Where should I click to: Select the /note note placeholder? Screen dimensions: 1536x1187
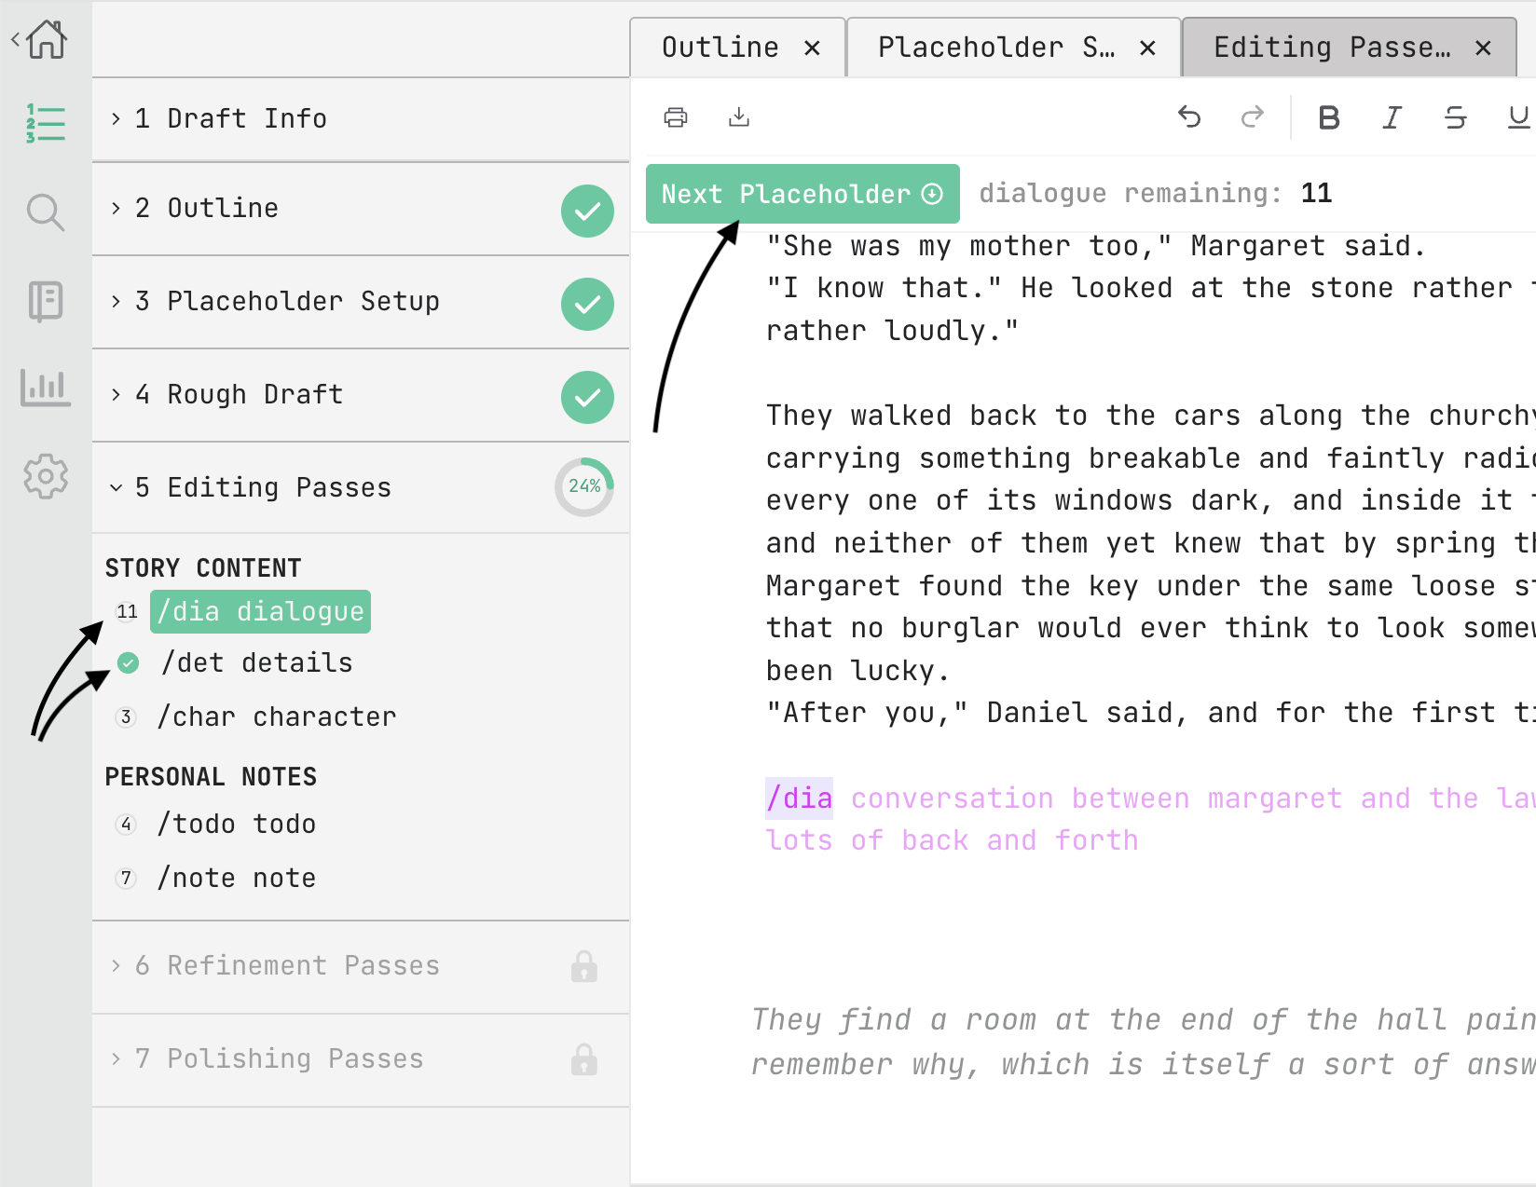pos(237,879)
